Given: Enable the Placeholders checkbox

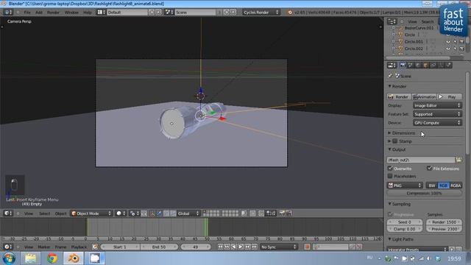Looking at the screenshot, I should click(390, 176).
